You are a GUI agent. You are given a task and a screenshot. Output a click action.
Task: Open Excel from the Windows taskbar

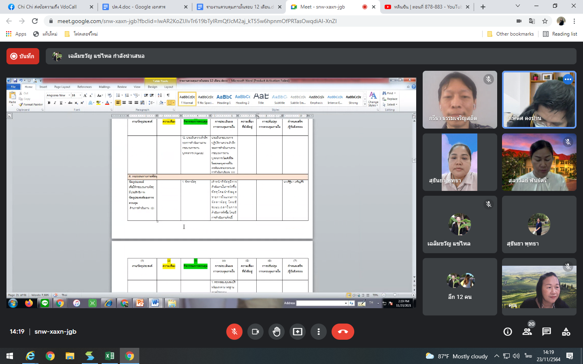[109, 356]
